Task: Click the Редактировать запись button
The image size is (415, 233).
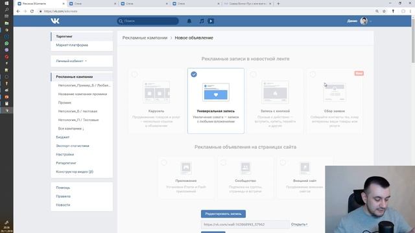Action: (x=223, y=214)
